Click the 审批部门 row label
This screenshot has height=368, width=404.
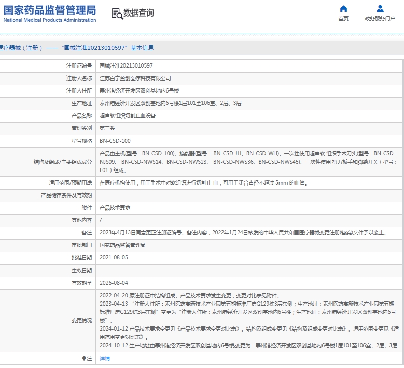pyautogui.click(x=81, y=245)
